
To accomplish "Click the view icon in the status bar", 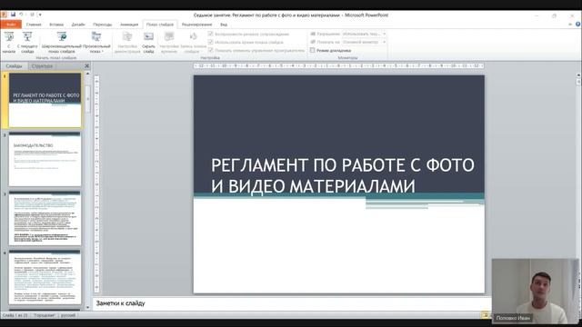I will pyautogui.click(x=485, y=315).
